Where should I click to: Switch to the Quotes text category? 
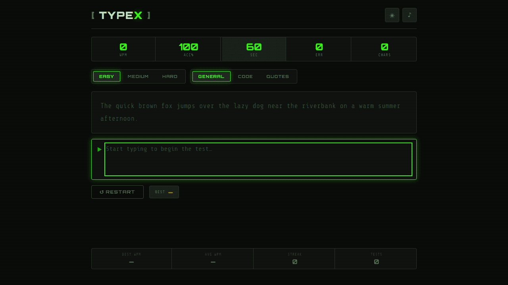click(278, 76)
